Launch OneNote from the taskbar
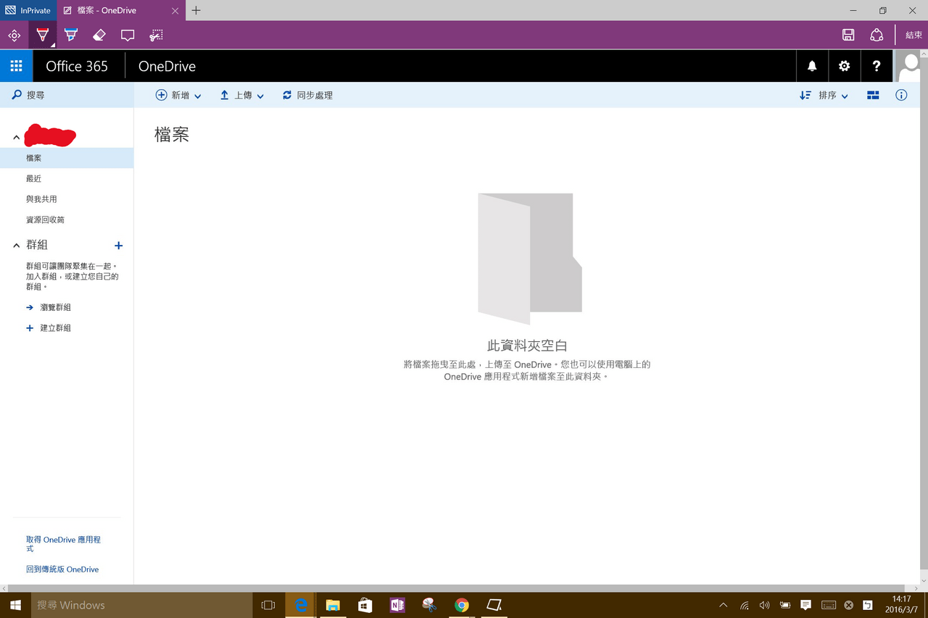This screenshot has height=618, width=928. (x=397, y=605)
